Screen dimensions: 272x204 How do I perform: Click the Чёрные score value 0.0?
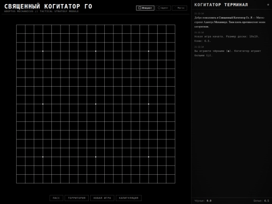209,200
